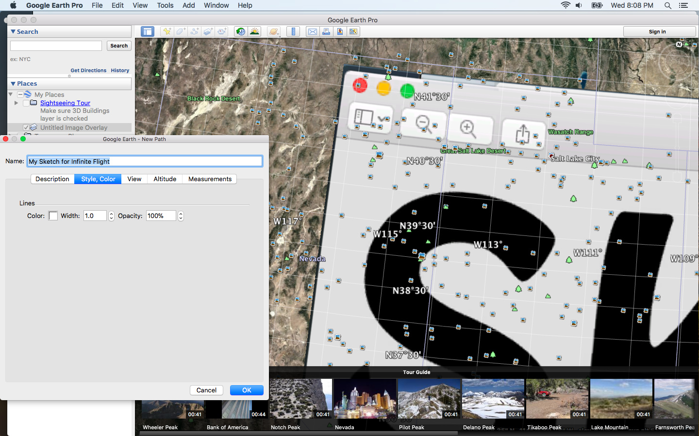Viewport: 699px width, 436px height.
Task: Click the Save Image toolbar icon
Action: click(340, 31)
